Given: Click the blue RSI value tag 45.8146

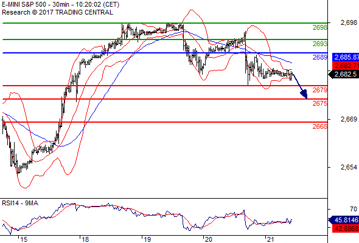Looking at the screenshot, I should [344, 220].
